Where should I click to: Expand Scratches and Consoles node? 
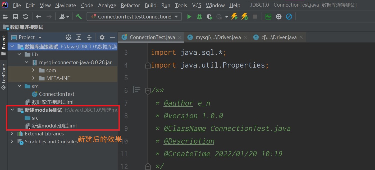pyautogui.click(x=12, y=141)
